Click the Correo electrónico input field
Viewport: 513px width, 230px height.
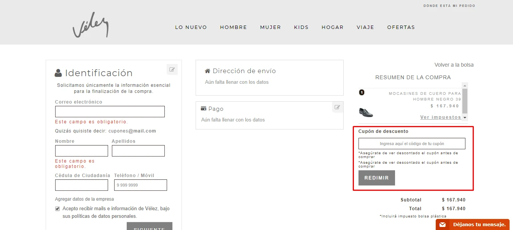pos(110,112)
